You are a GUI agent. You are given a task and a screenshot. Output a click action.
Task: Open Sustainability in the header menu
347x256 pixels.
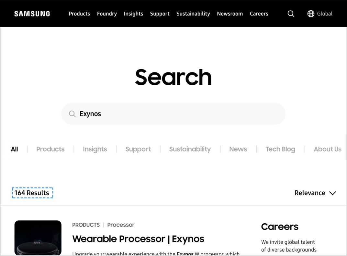[193, 14]
